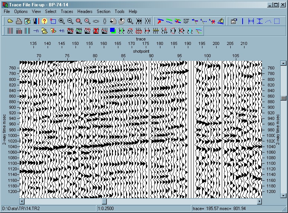Click the properties icon in top toolbar
This screenshot has height=213, width=288.
234,21
